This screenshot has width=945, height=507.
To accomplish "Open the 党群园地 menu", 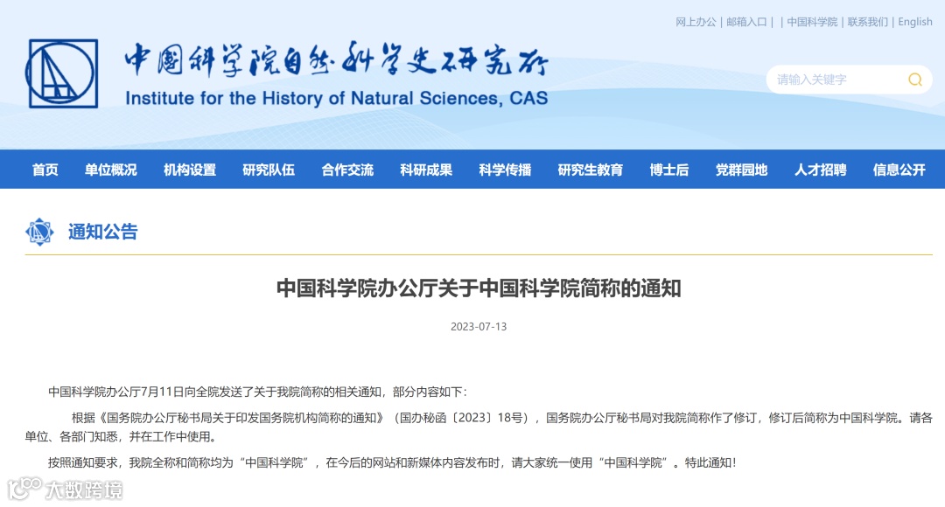I will 741,170.
